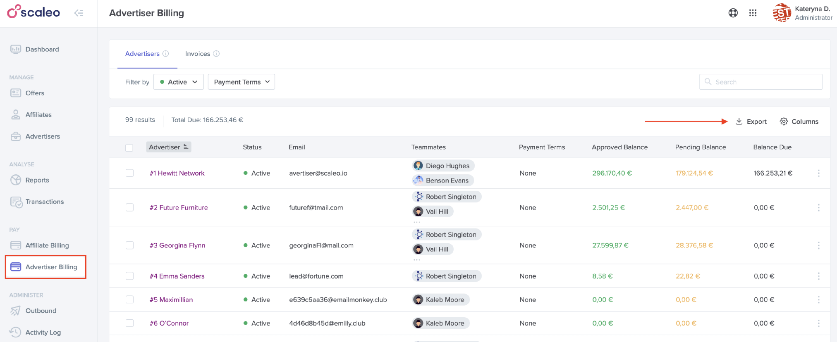Viewport: 837px width, 342px height.
Task: Select the checkbox for #5 Maximillian
Action: point(129,299)
